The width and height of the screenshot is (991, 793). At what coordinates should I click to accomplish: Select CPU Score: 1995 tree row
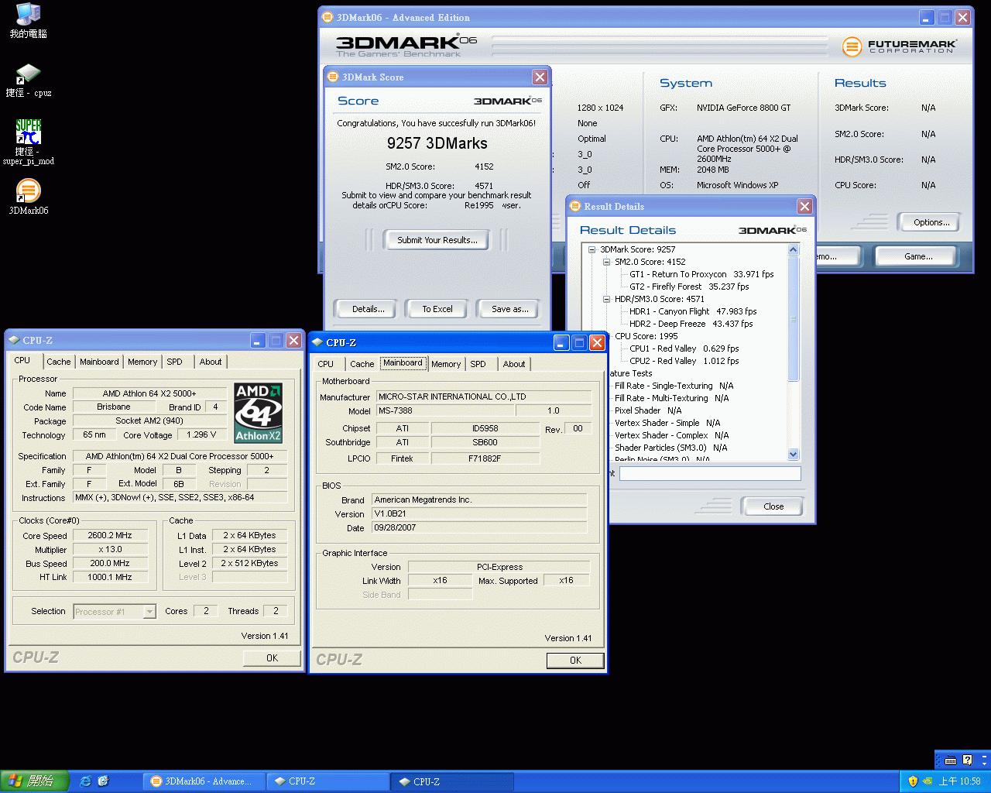pos(646,336)
